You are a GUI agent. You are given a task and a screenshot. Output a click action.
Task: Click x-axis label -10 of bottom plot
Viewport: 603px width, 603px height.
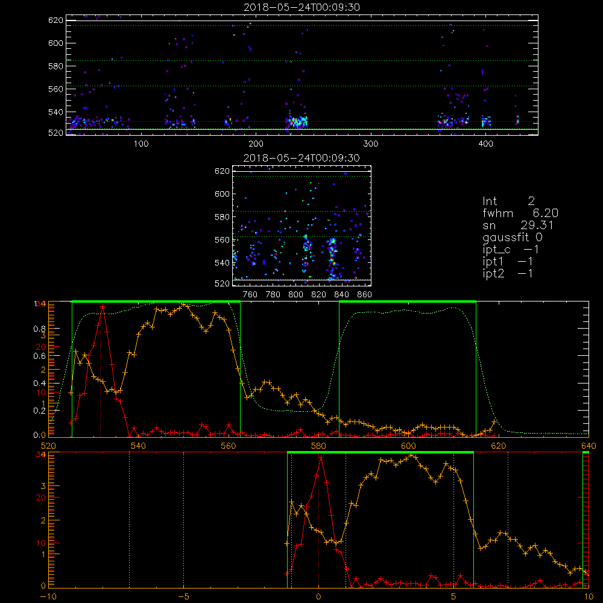pos(48,596)
